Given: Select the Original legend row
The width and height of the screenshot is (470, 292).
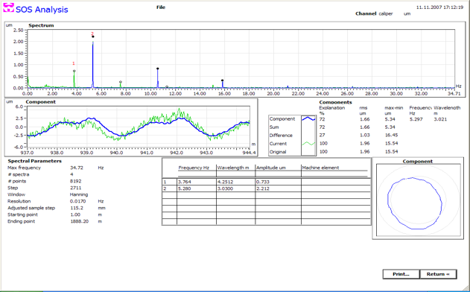Looking at the screenshot, I should (x=292, y=152).
